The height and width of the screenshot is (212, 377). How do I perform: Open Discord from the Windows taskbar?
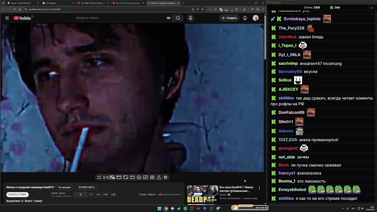(x=172, y=208)
